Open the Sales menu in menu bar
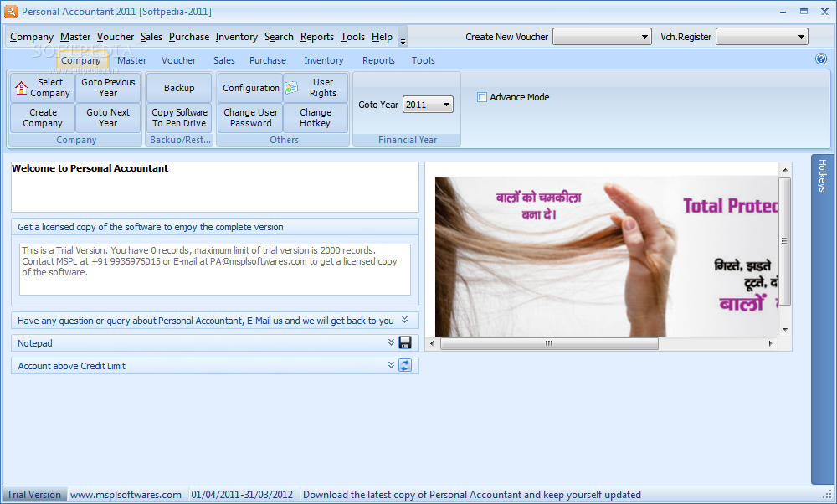The width and height of the screenshot is (837, 504). [x=151, y=37]
